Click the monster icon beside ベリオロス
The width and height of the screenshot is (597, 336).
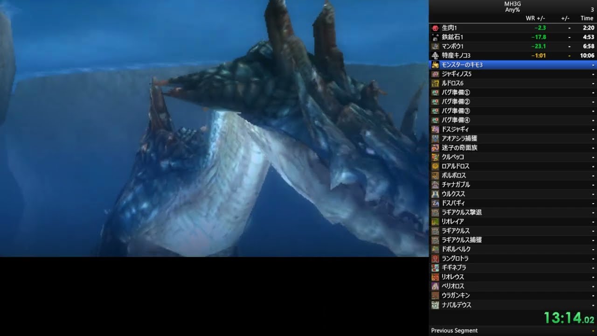tap(435, 286)
